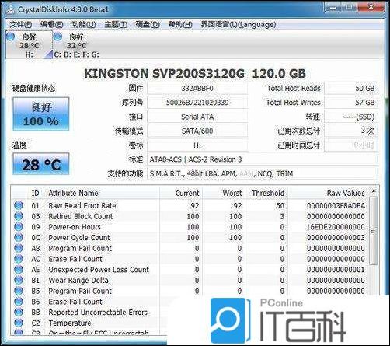The height and width of the screenshot is (346, 390).
Task: Click the SMART list scroll up arrow
Action: [374, 191]
